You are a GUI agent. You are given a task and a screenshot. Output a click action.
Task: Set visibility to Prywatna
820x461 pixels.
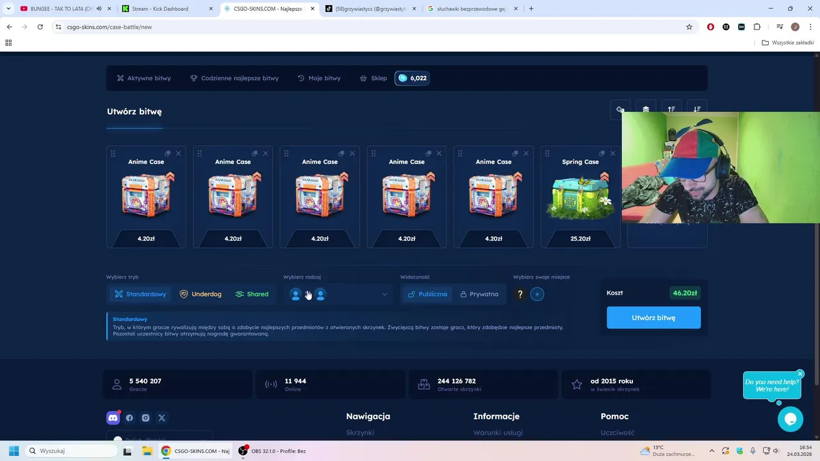(479, 294)
